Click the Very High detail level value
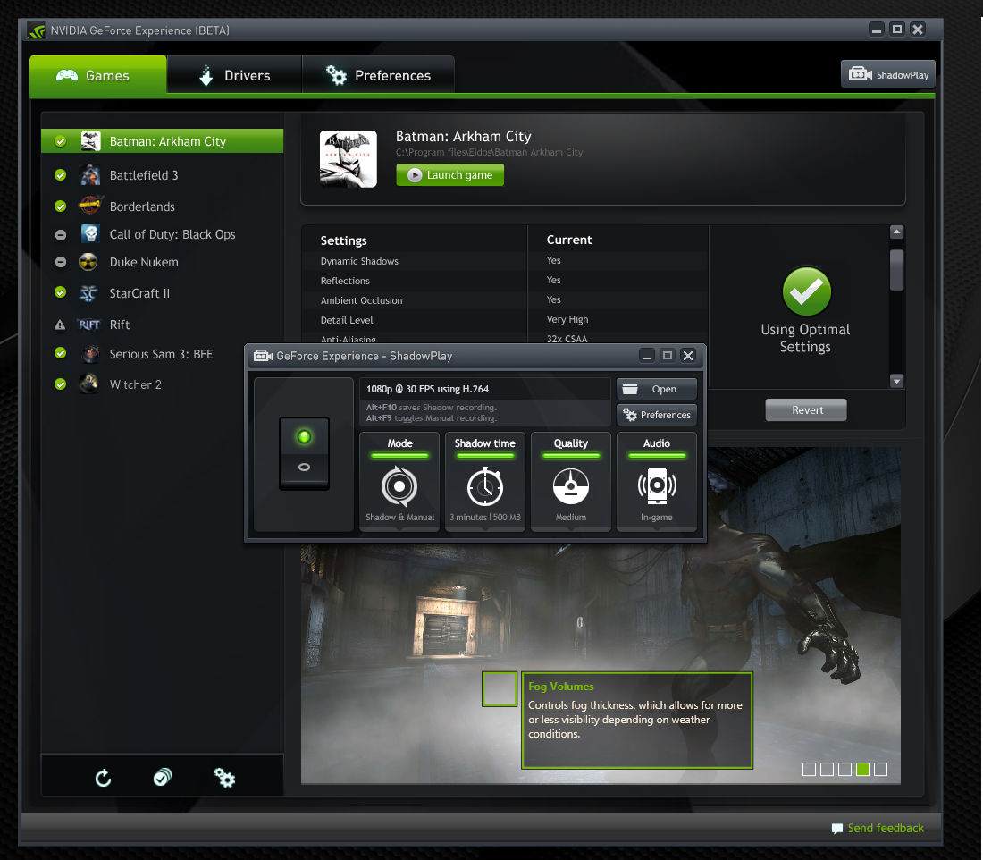This screenshot has height=860, width=983. 567,319
